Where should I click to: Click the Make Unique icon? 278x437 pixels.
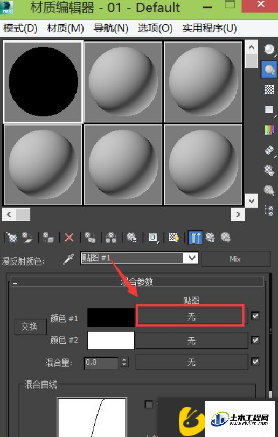pos(111,238)
